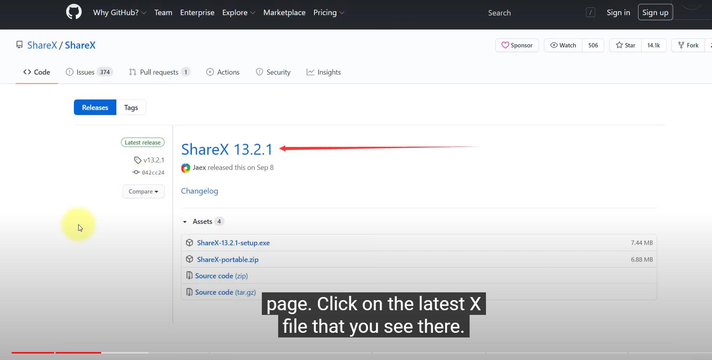Viewport: 712px width, 360px height.
Task: Open the ShareX organization link
Action: pyautogui.click(x=42, y=45)
